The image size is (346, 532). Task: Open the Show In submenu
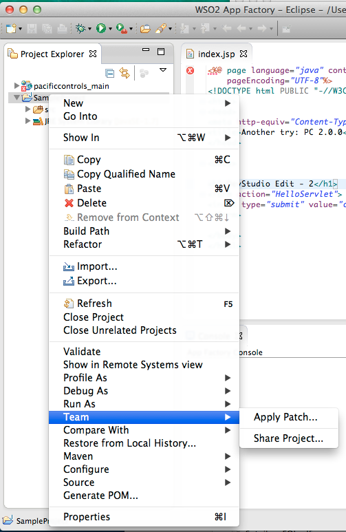pos(144,138)
